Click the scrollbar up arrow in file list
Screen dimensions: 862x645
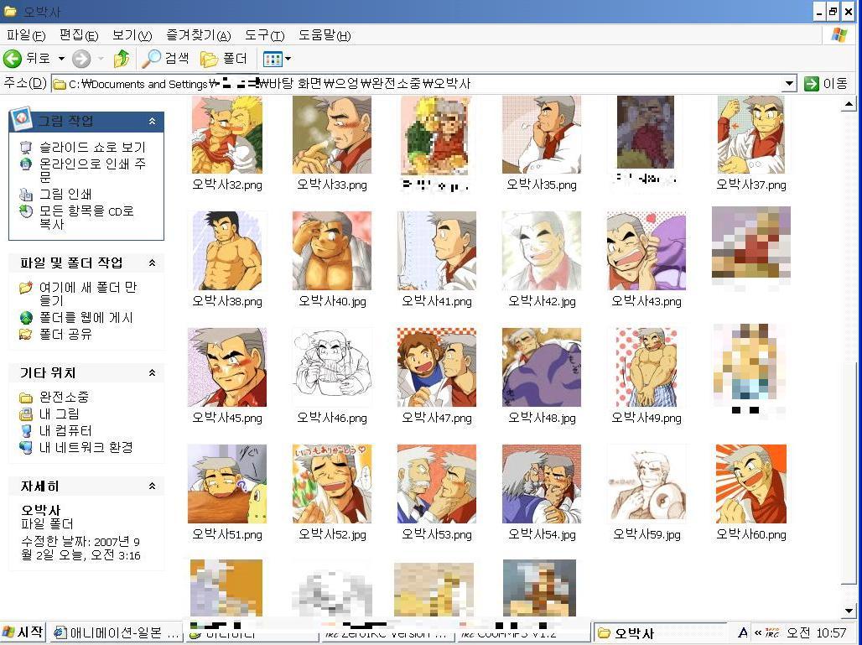coord(849,104)
